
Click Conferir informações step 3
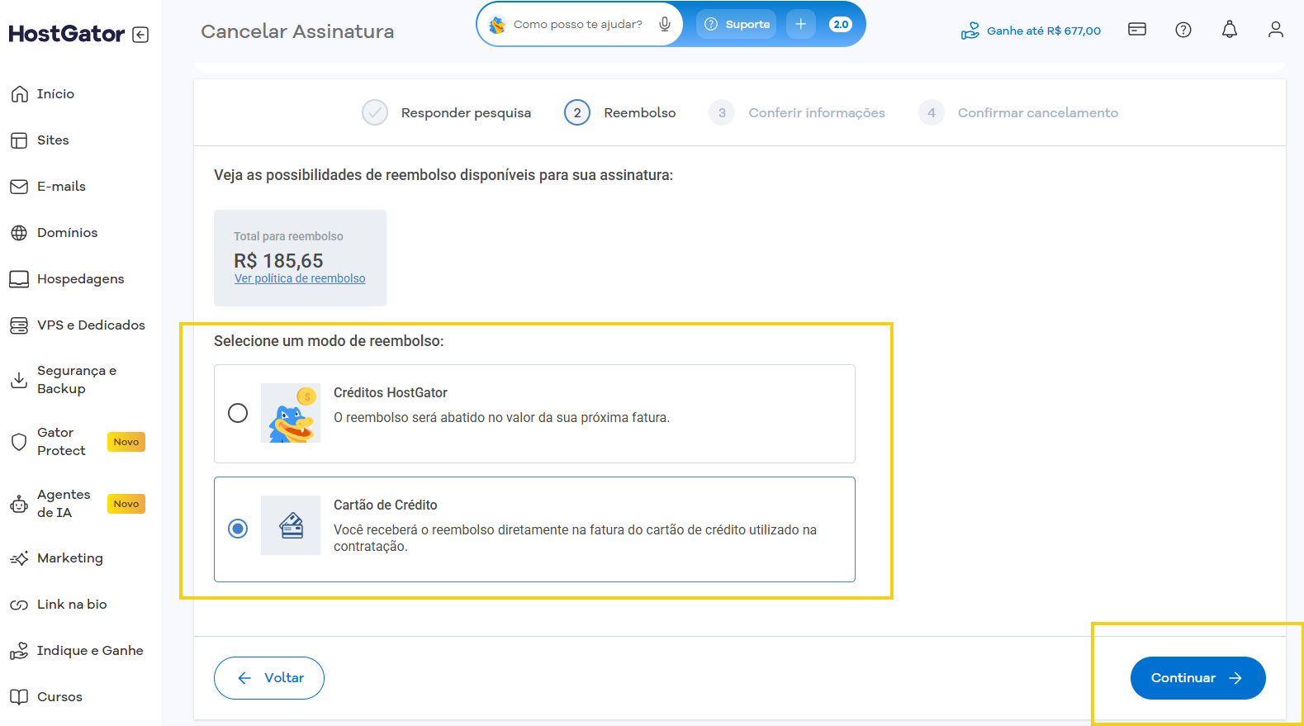[797, 112]
